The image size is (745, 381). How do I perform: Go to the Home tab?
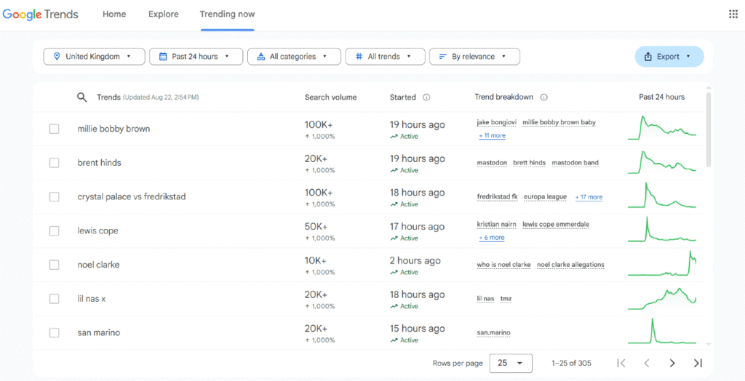pos(114,14)
